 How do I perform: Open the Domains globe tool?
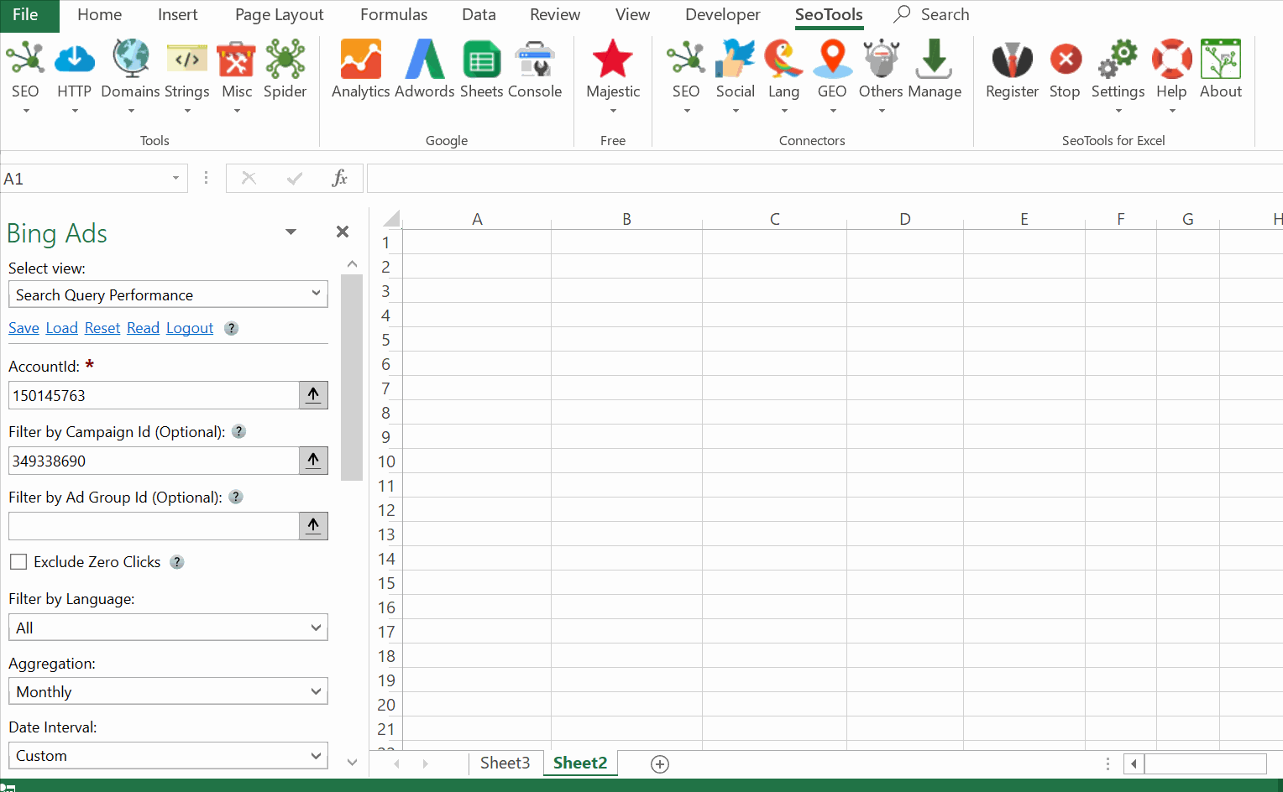pos(131,59)
